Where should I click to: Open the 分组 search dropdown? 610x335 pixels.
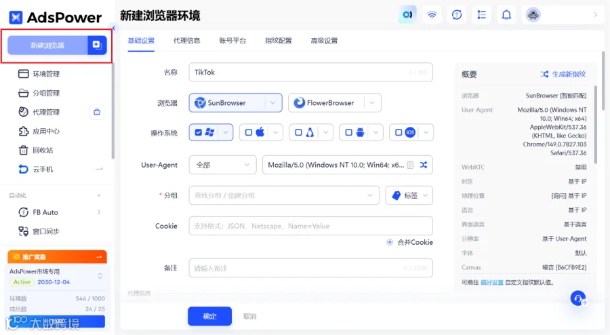(x=284, y=195)
